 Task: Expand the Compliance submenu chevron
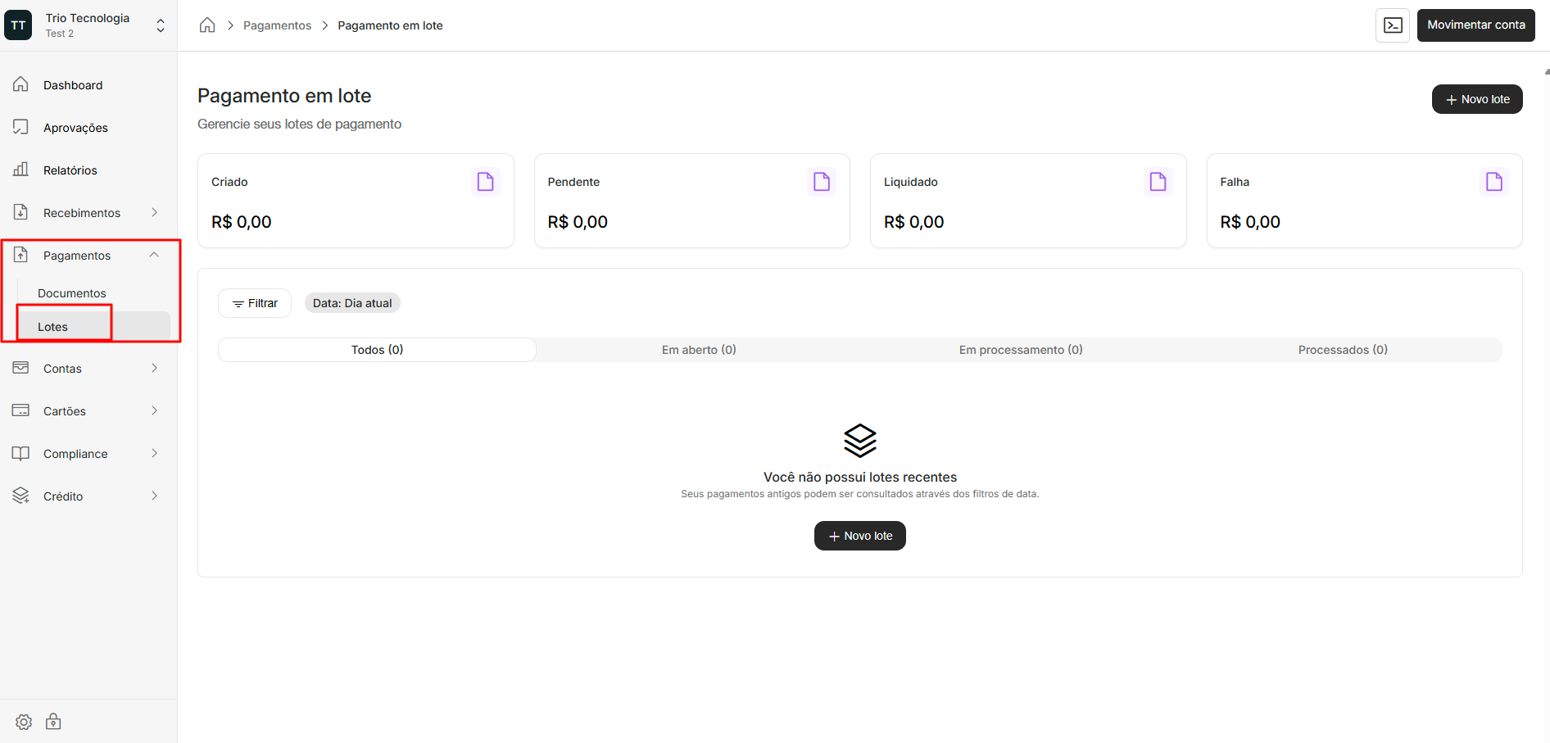pos(154,453)
